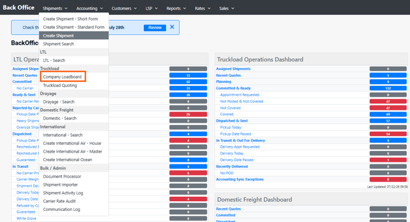
Task: Click the LTL In Transit link
Action: 20,166
